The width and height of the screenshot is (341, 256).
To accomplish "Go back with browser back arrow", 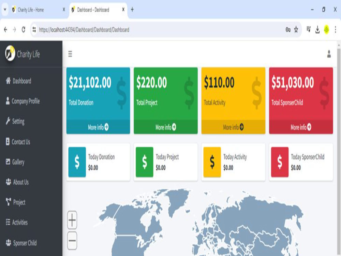I will tap(6, 30).
